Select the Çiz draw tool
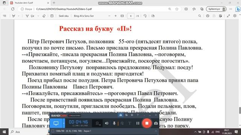This screenshot has width=241, height=135. tap(30, 16)
